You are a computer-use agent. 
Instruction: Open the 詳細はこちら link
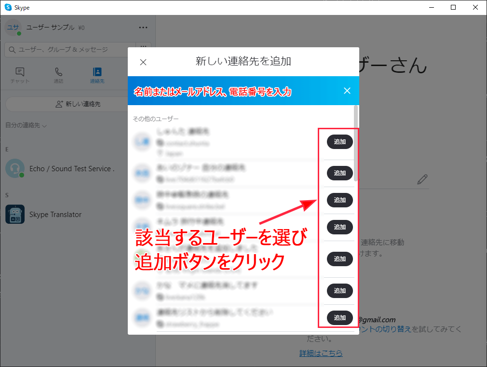click(x=321, y=353)
